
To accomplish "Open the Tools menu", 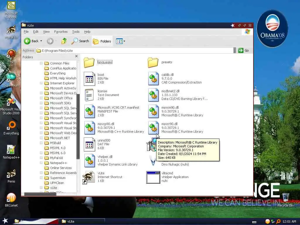I will coord(76,32).
